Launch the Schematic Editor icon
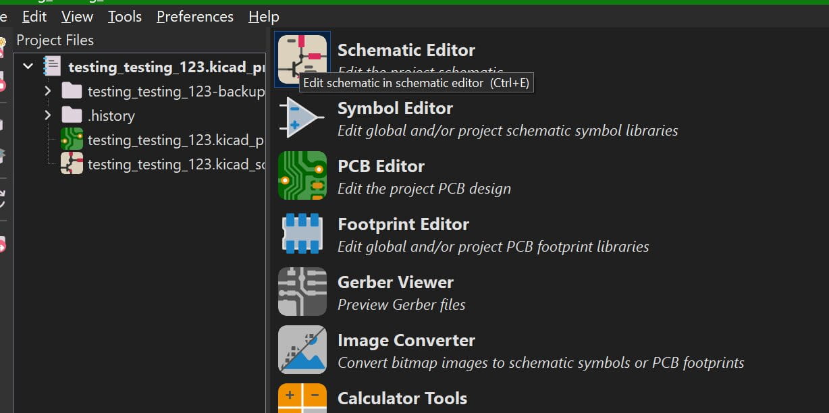 (x=302, y=59)
